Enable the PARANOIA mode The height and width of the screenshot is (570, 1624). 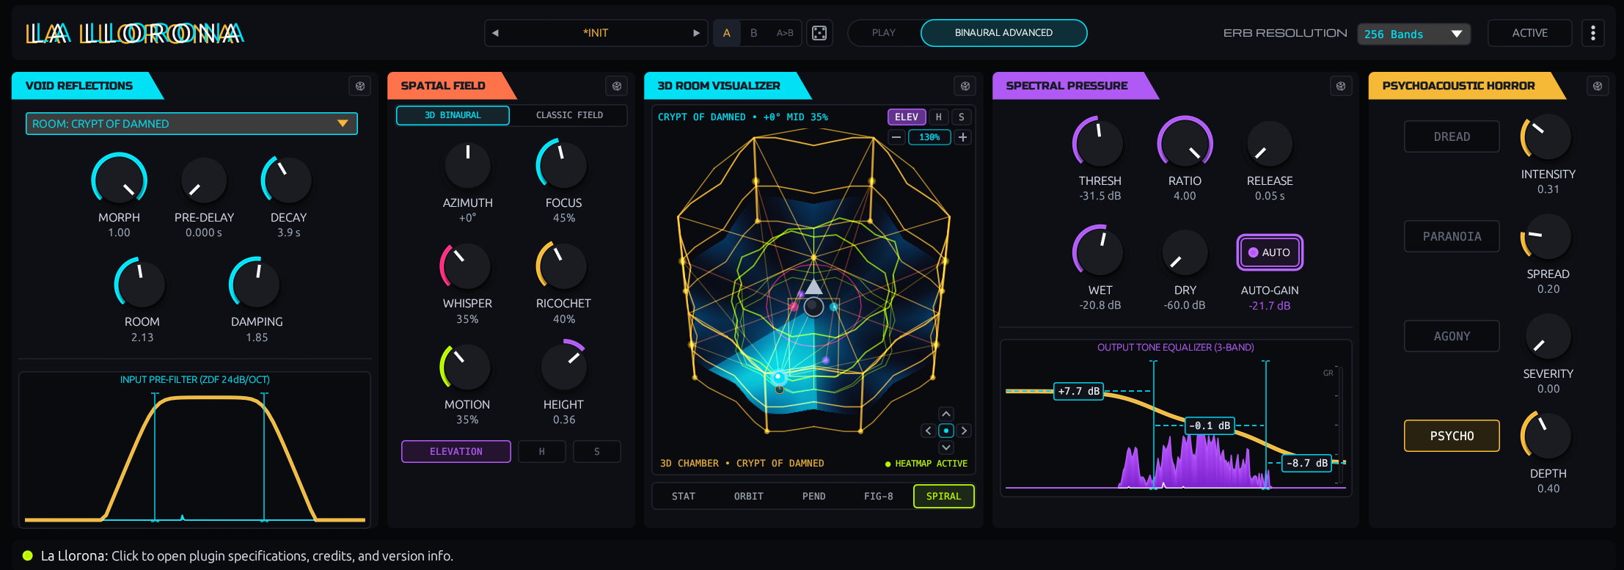click(1452, 236)
